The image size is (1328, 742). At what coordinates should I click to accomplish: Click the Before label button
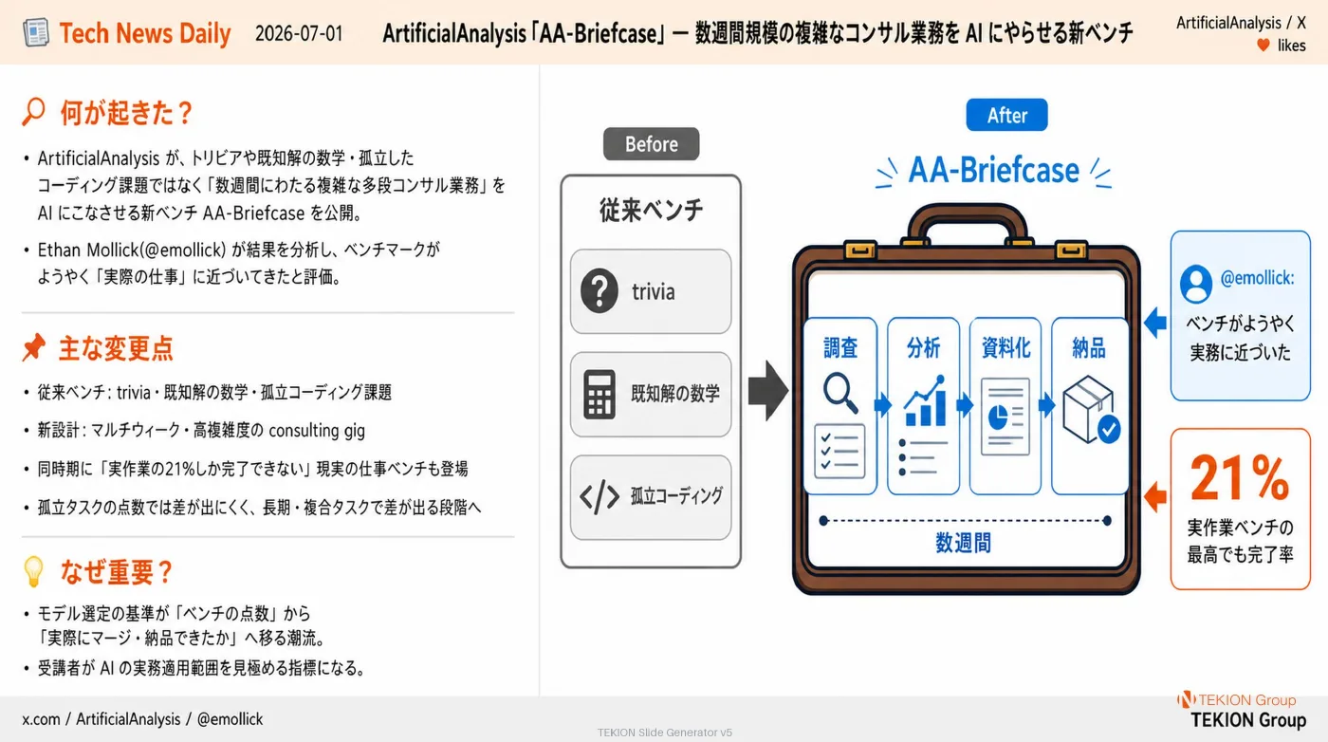click(x=652, y=144)
